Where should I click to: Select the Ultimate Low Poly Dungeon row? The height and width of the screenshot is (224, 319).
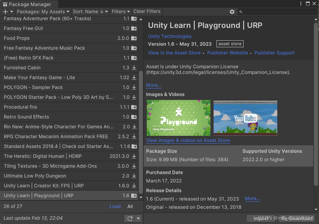pyautogui.click(x=69, y=176)
